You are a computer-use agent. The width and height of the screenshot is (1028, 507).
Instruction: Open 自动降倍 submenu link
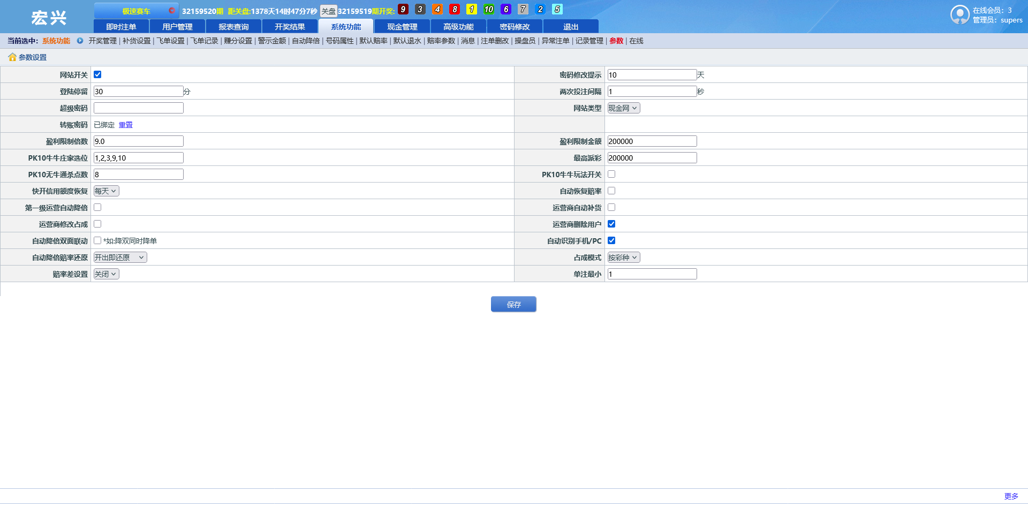click(306, 41)
